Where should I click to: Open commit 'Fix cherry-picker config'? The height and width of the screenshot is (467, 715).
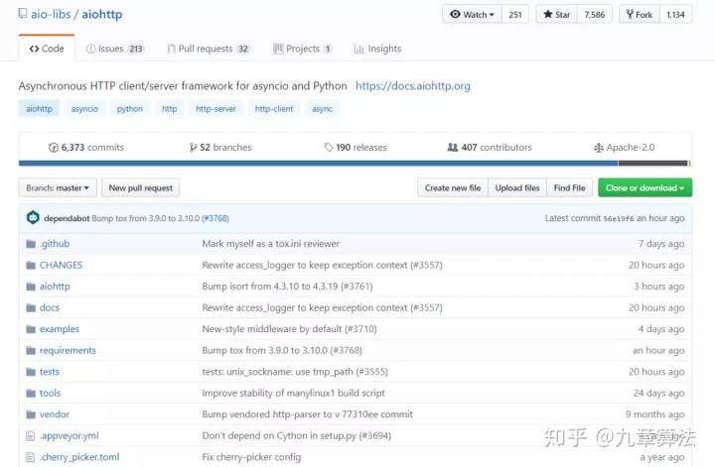[x=251, y=457]
